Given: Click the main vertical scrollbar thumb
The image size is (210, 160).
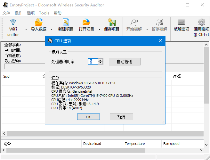Looking at the screenshot, I should click(206, 75).
